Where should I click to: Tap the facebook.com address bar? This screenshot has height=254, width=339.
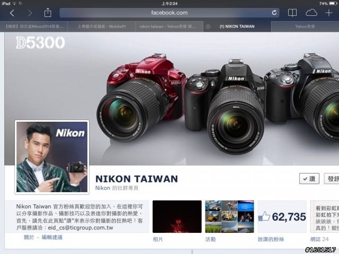pyautogui.click(x=169, y=13)
